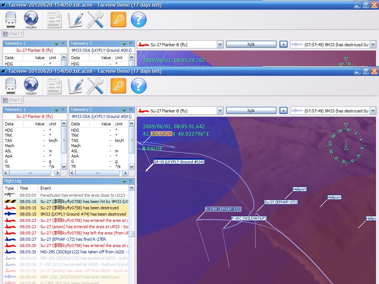The image size is (379, 284).
Task: Click Telemetry 2 horizontal scroll left arrow
Action: pos(72,173)
